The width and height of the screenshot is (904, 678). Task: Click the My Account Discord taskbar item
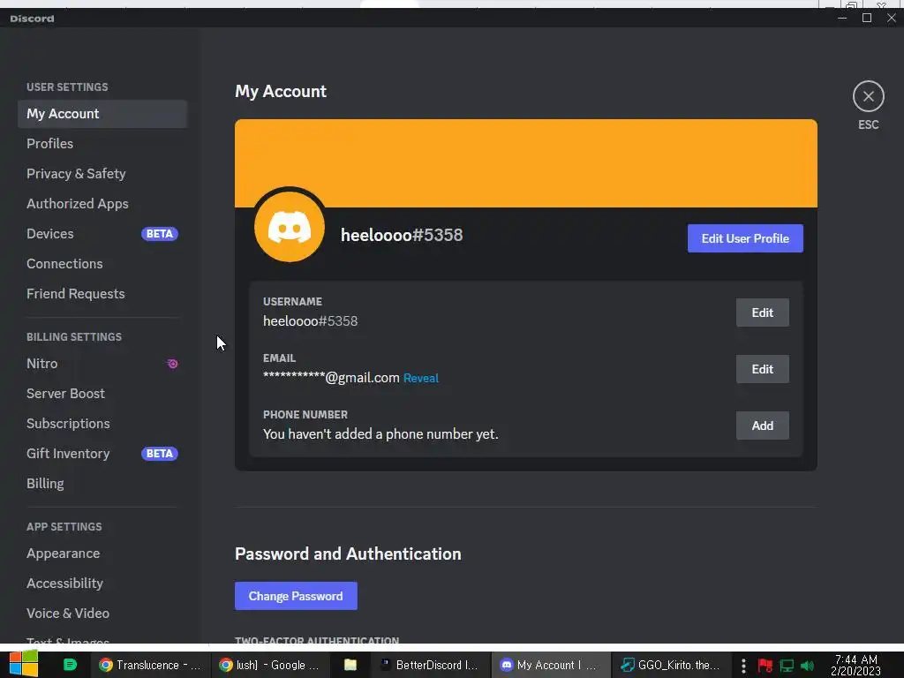[551, 665]
